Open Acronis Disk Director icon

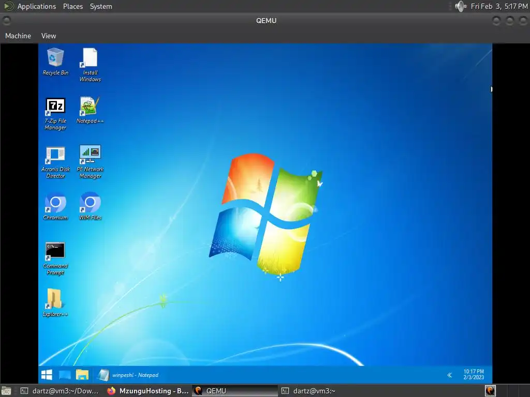click(55, 162)
